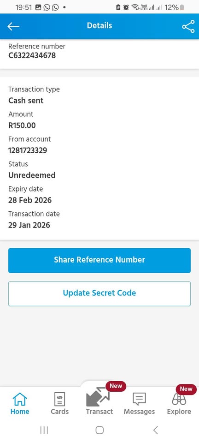This screenshot has width=199, height=443.
Task: Click the Share Reference Number button
Action: (99, 260)
